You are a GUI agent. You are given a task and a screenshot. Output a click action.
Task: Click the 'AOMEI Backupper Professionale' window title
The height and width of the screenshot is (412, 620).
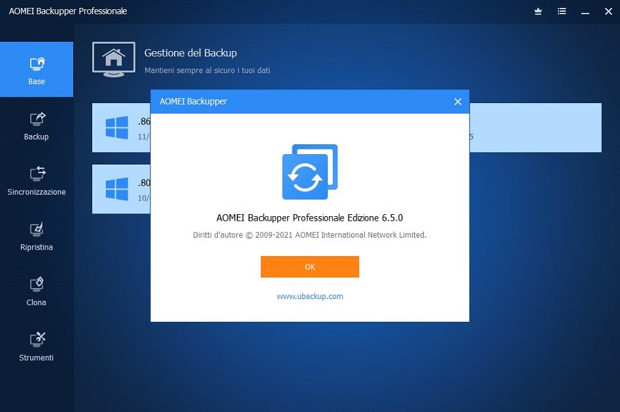68,11
